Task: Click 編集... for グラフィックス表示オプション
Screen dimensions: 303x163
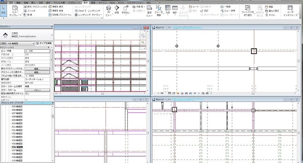Action: click(x=37, y=72)
